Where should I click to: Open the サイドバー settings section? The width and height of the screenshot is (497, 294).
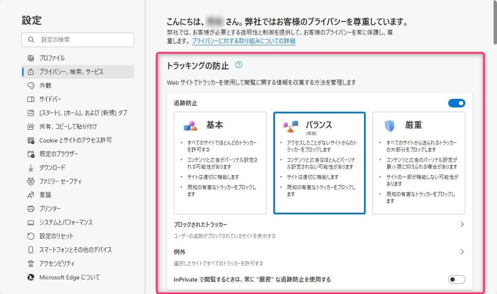pyautogui.click(x=50, y=99)
